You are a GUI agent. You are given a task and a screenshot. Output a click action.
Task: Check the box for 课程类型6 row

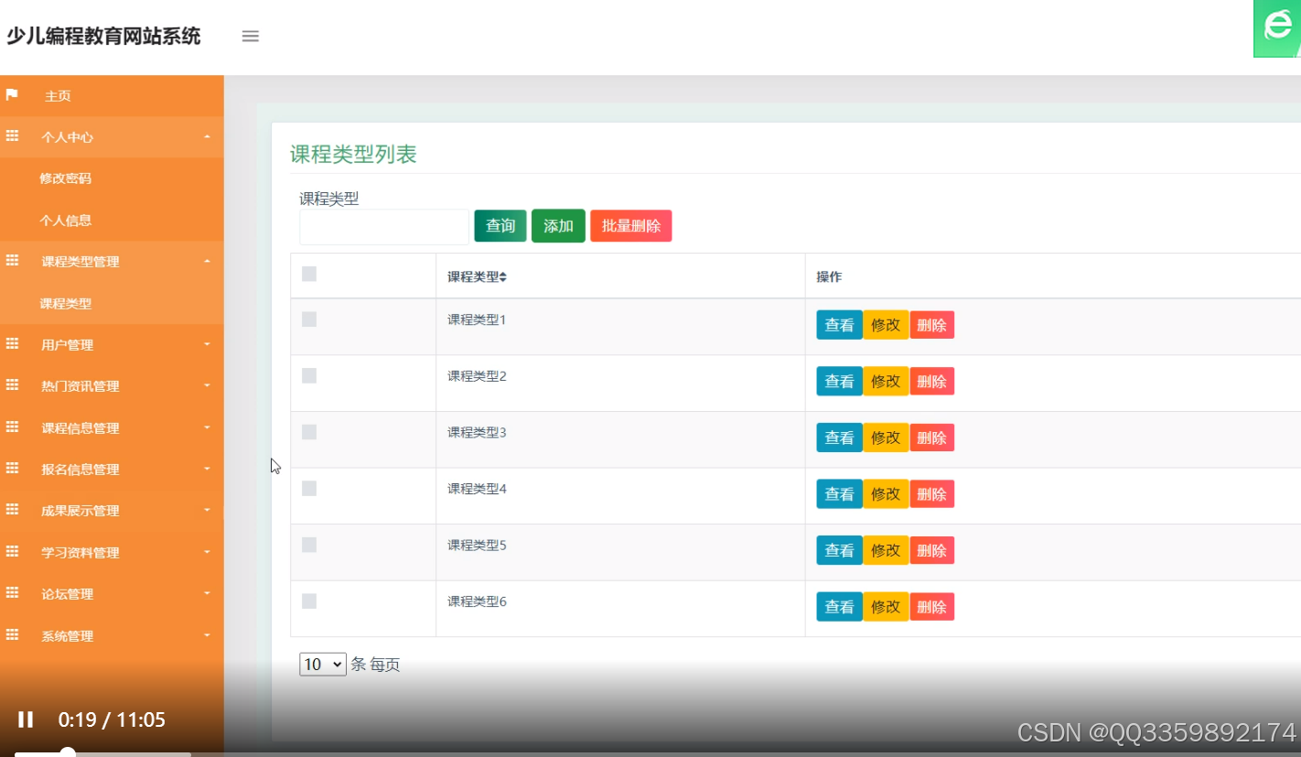(x=309, y=600)
